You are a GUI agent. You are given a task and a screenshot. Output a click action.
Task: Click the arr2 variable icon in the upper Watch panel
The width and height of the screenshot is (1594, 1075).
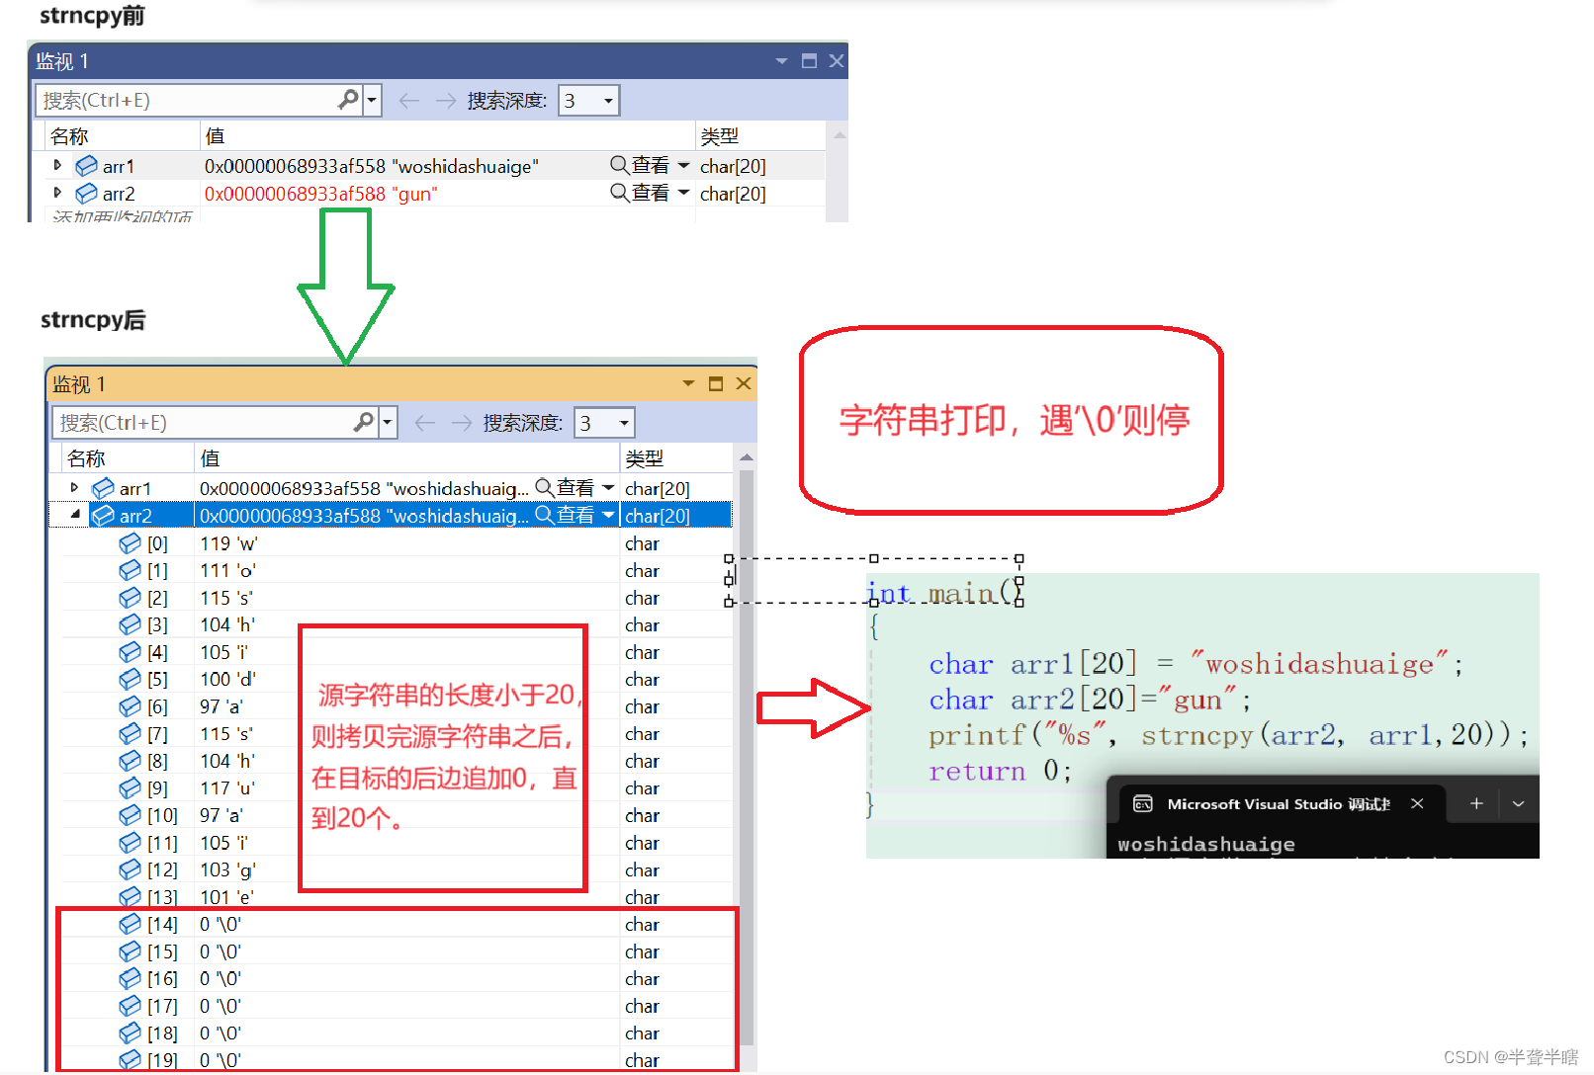click(87, 194)
